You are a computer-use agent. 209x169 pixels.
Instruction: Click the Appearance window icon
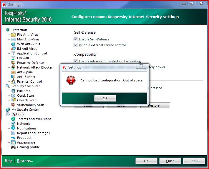13,142
